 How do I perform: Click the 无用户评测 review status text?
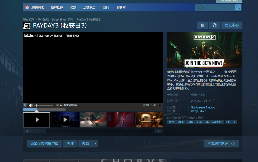(x=198, y=95)
